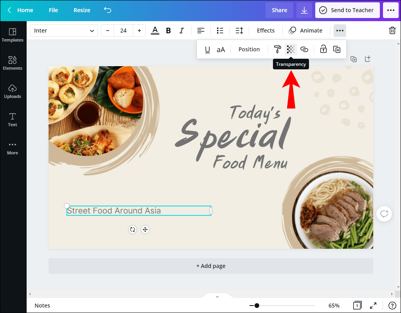This screenshot has height=313, width=401.
Task: Open the Uploads panel
Action: [13, 91]
